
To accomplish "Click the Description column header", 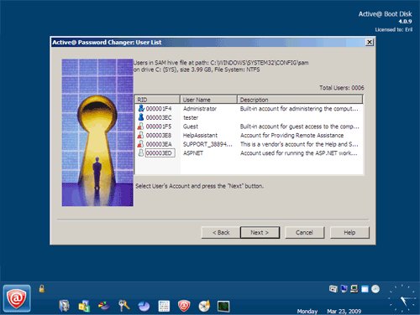I will click(300, 100).
